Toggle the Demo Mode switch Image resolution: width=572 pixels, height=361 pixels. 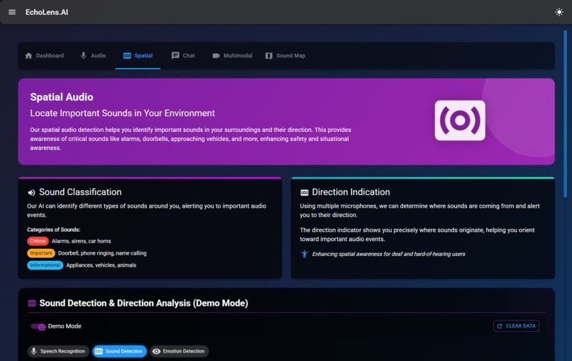pyautogui.click(x=38, y=326)
